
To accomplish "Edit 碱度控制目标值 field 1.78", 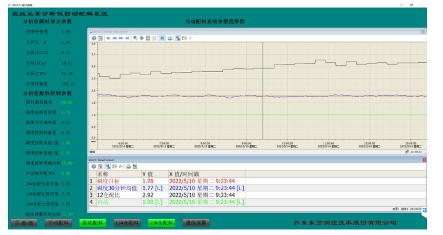I will pyautogui.click(x=66, y=113).
